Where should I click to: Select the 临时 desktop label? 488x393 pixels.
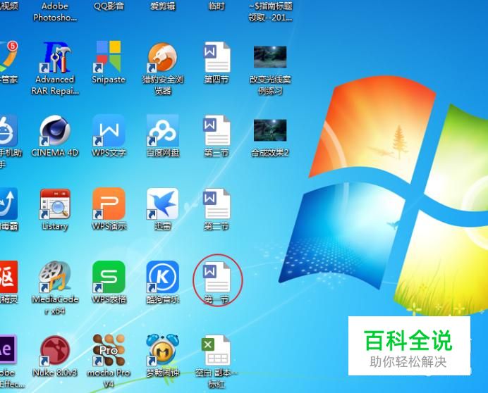tap(216, 6)
